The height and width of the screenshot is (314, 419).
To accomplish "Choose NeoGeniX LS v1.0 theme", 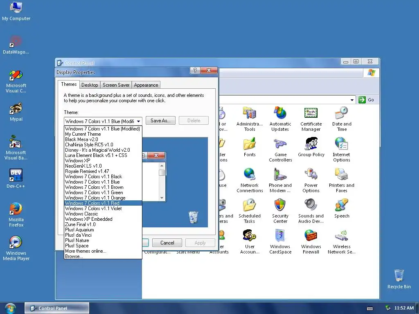I will [x=103, y=166].
